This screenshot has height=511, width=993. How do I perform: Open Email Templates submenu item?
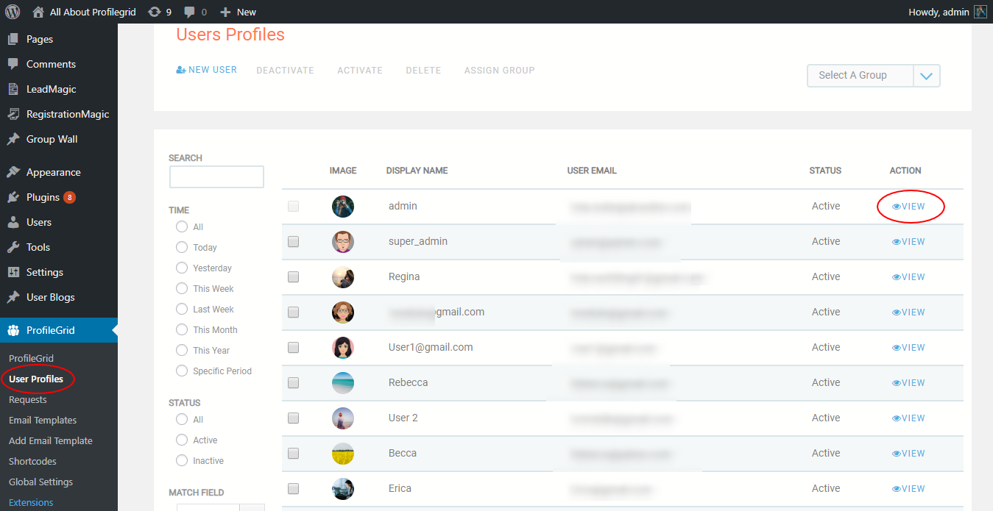43,421
